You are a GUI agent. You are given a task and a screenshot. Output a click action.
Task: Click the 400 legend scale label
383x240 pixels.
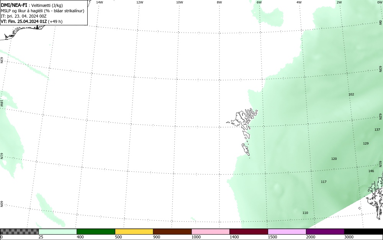click(x=80, y=237)
